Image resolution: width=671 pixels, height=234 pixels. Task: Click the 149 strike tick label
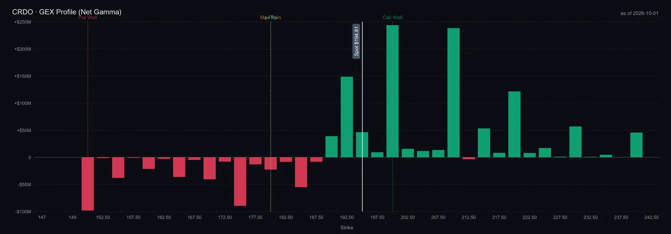[x=73, y=217]
